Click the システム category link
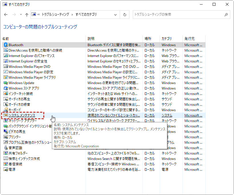Image resolution: width=234 pixels, height=195 pixels. [x=167, y=115]
